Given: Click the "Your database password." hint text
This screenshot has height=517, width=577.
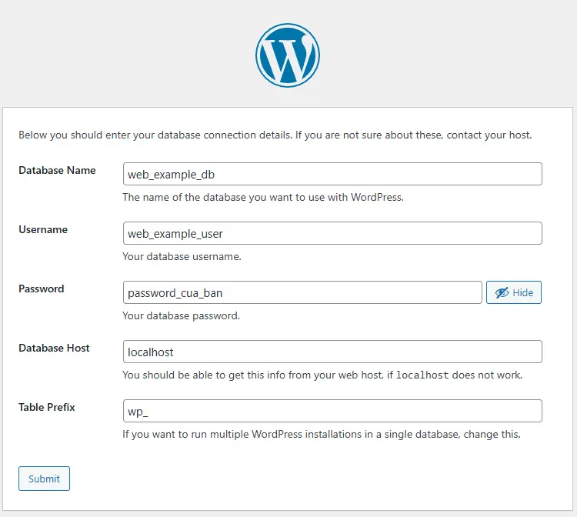Looking at the screenshot, I should 181,315.
